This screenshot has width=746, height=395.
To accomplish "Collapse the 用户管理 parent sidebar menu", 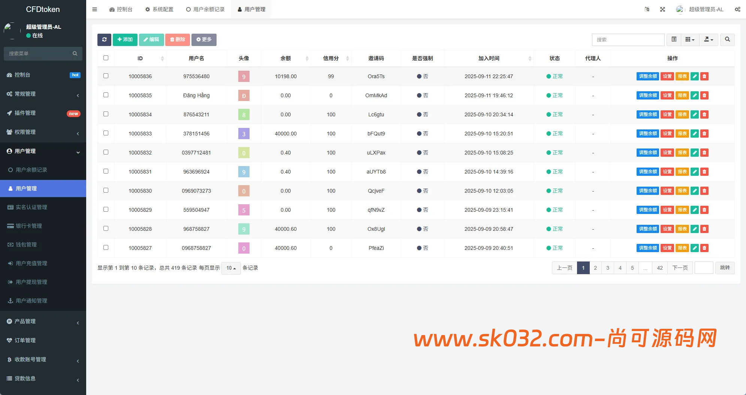I will point(43,151).
